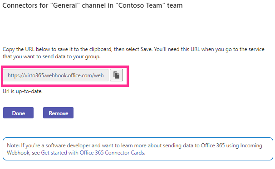
Task: Click the 'Copy the URL below' instruction text
Action: pos(133,53)
